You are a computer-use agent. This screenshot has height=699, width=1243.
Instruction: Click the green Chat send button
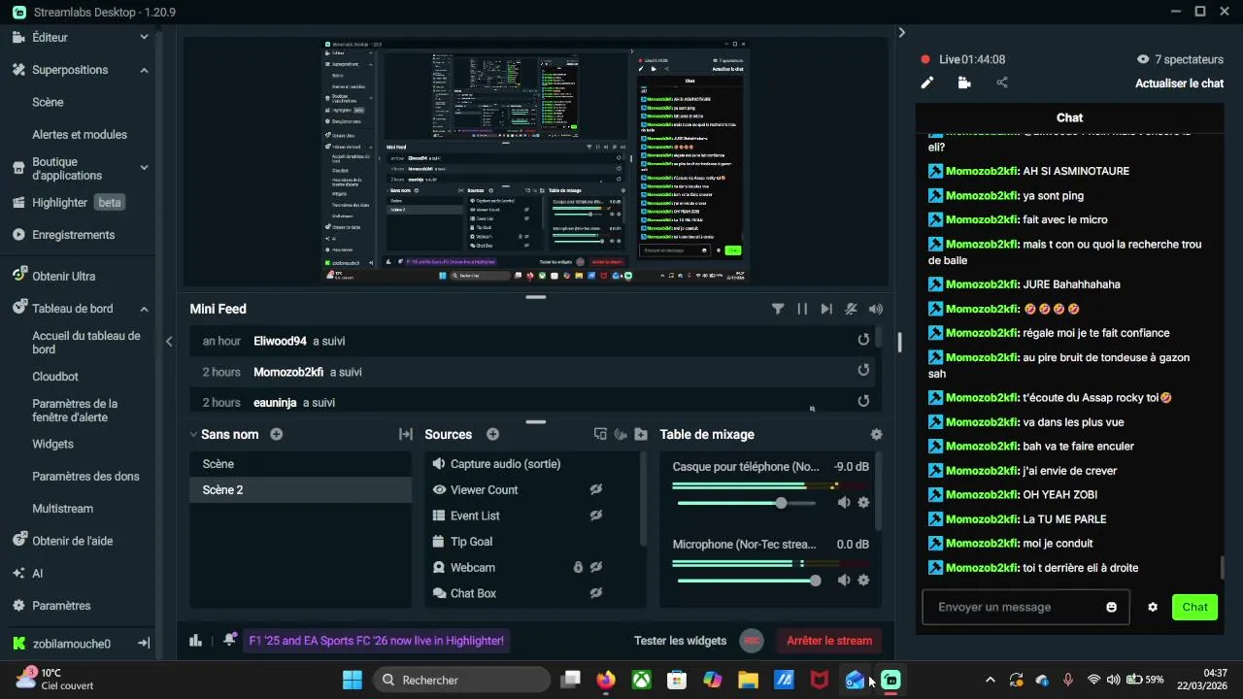click(x=1194, y=607)
